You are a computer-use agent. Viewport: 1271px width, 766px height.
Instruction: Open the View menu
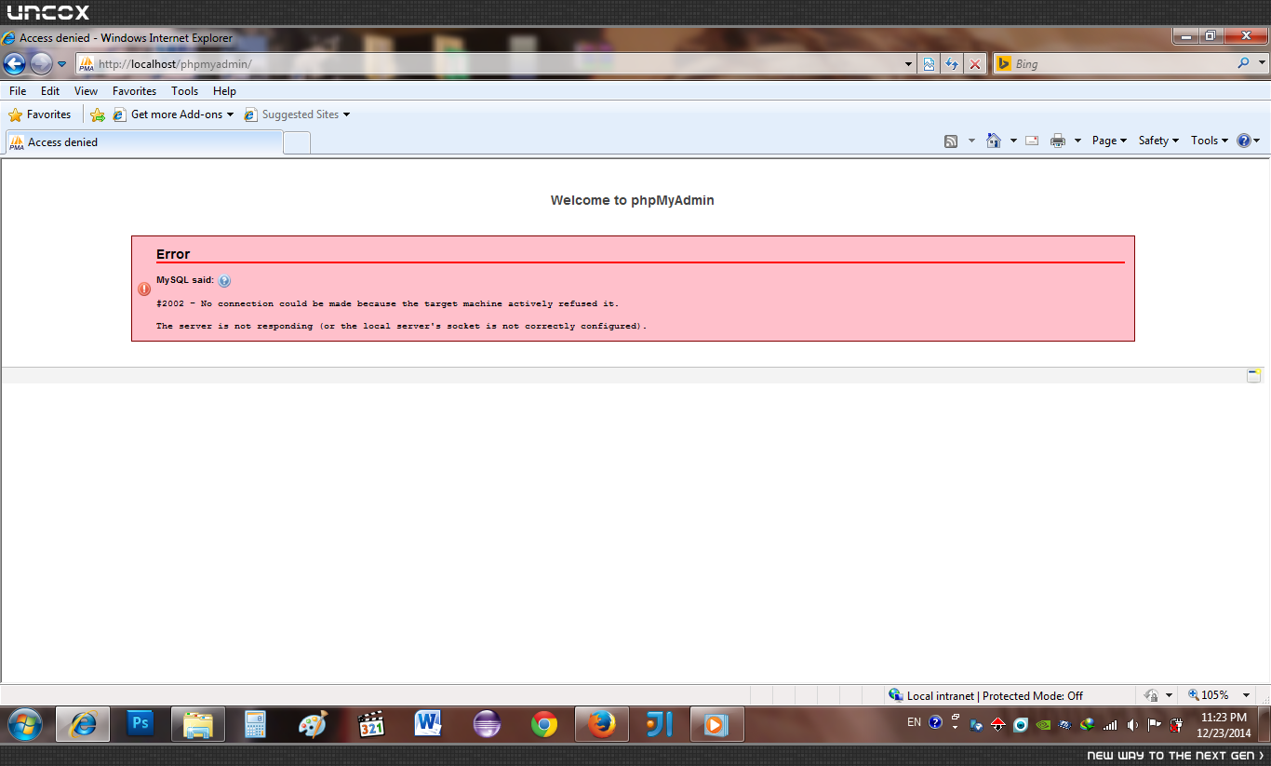click(x=87, y=91)
